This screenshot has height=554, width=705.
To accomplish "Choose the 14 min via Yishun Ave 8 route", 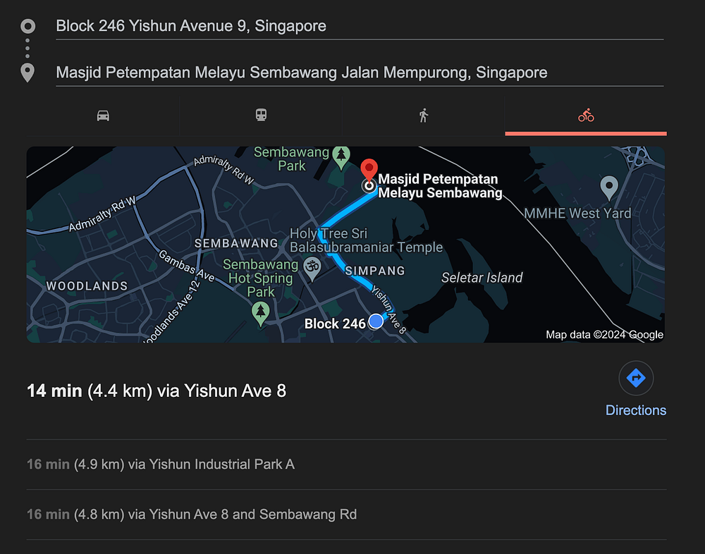I will (157, 390).
